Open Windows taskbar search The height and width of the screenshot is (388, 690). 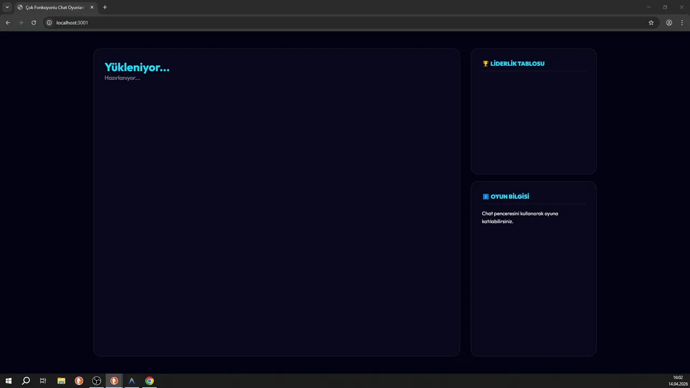[x=26, y=381]
